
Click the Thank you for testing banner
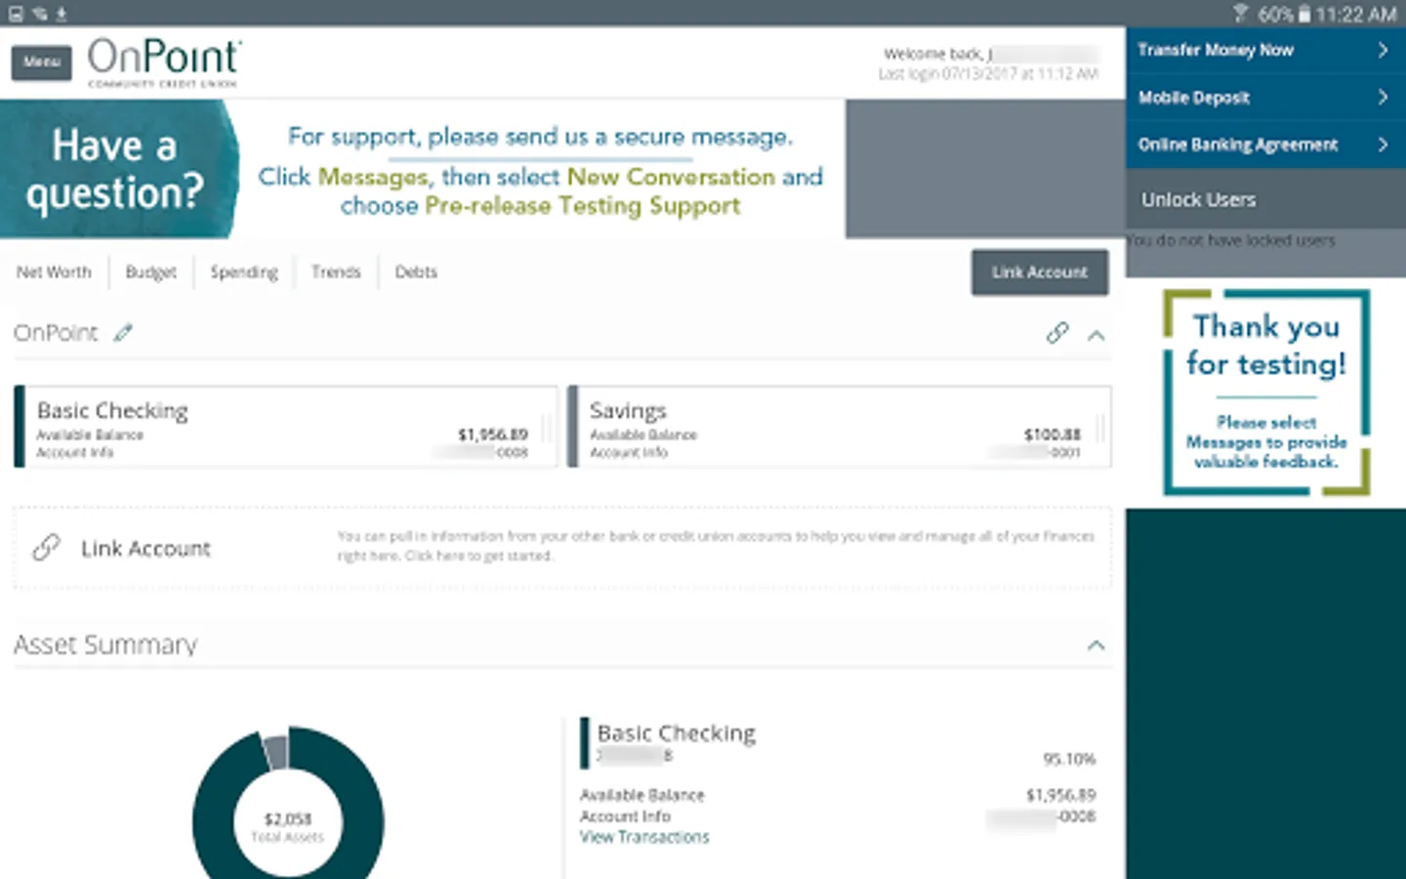coord(1266,393)
